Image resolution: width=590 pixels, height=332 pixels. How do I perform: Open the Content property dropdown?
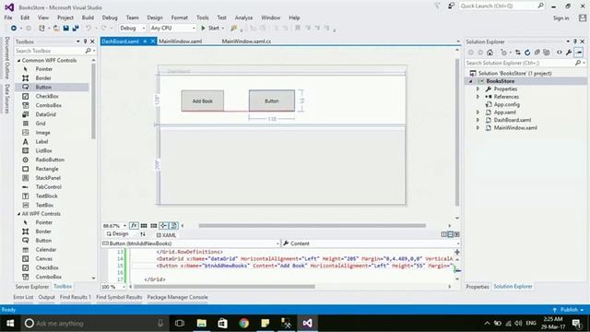(x=371, y=243)
